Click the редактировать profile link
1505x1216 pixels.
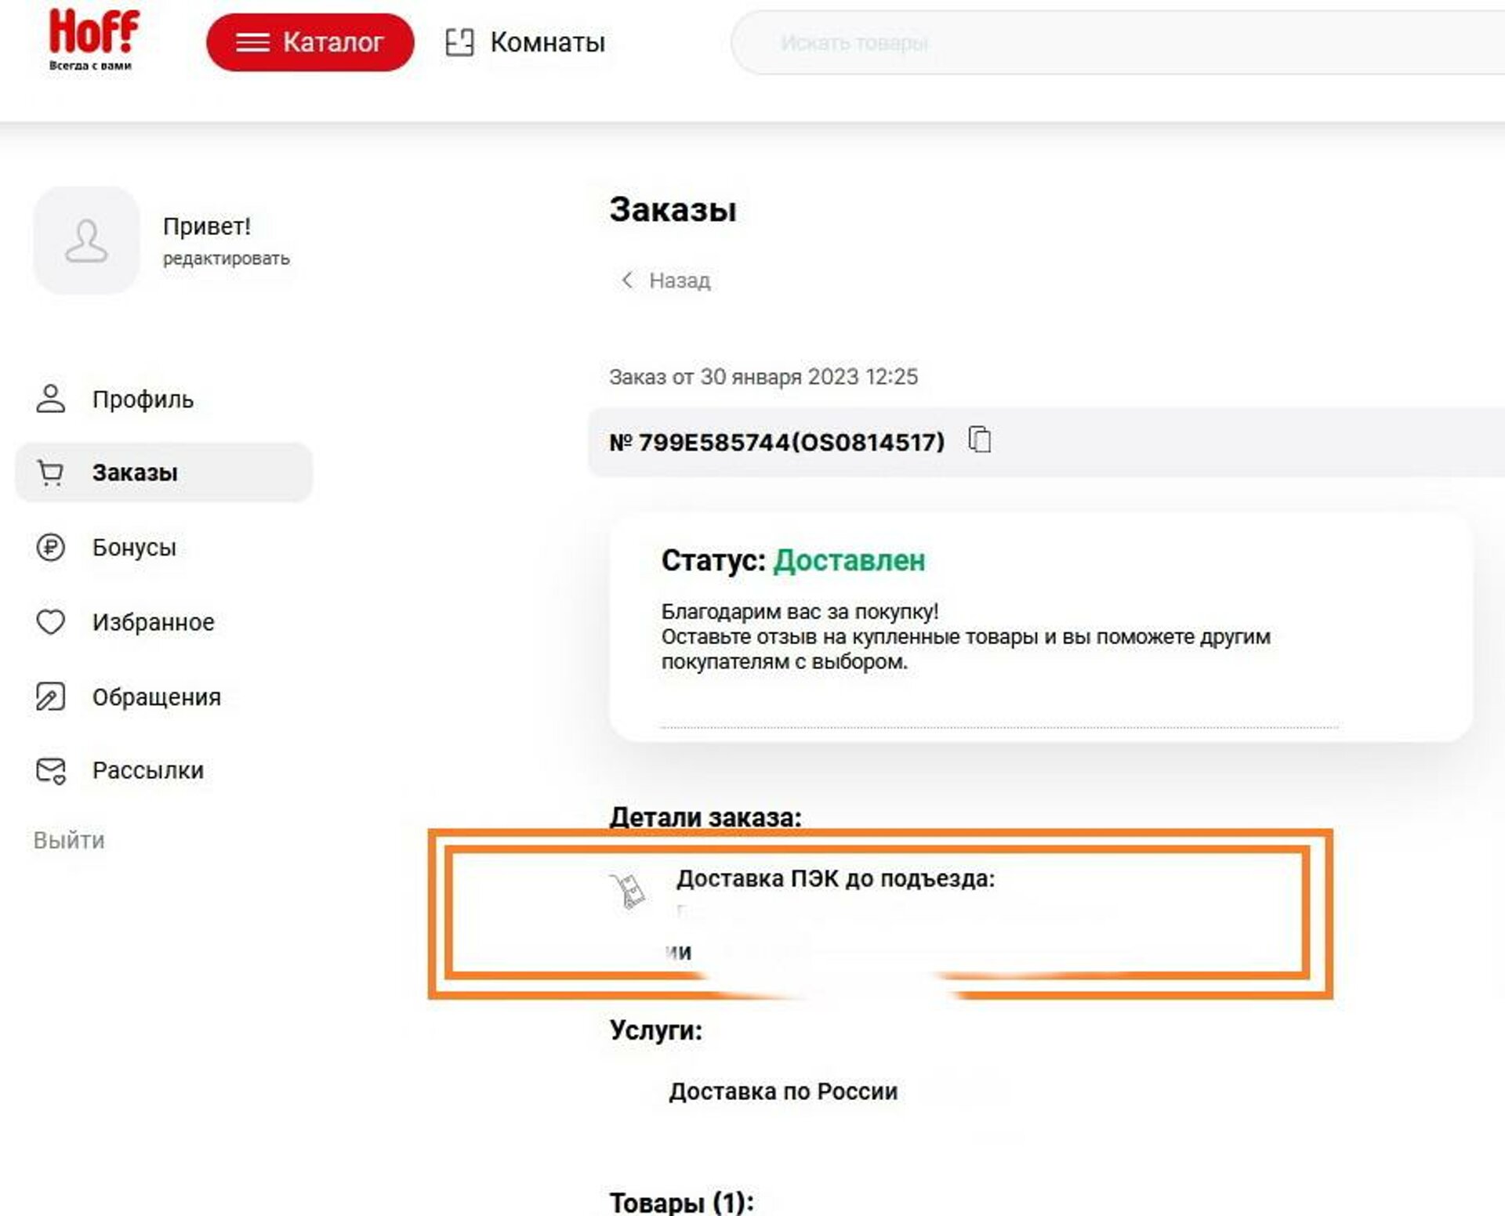(x=226, y=259)
